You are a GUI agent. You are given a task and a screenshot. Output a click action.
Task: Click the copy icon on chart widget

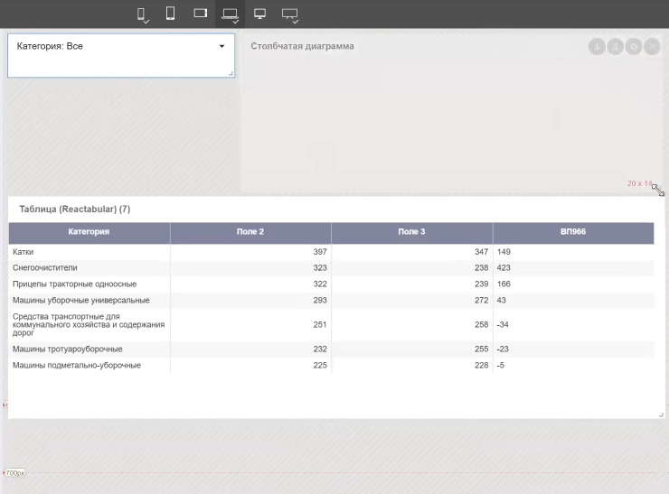(615, 46)
